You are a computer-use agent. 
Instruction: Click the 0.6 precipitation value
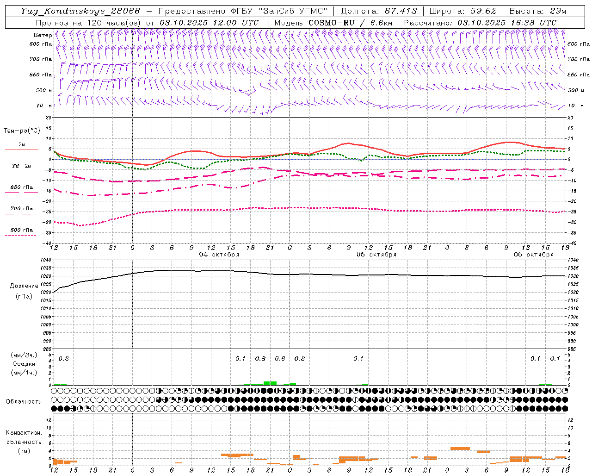pos(280,358)
